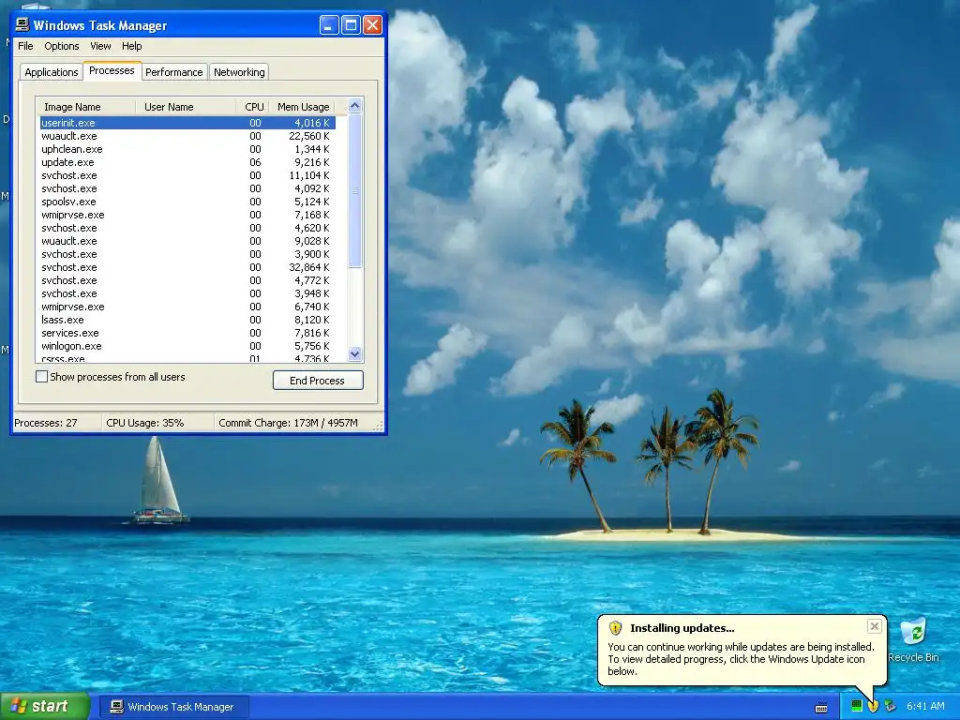Select the wuauclt.exe row using 22,560 K
The height and width of the screenshot is (720, 960).
coord(187,136)
